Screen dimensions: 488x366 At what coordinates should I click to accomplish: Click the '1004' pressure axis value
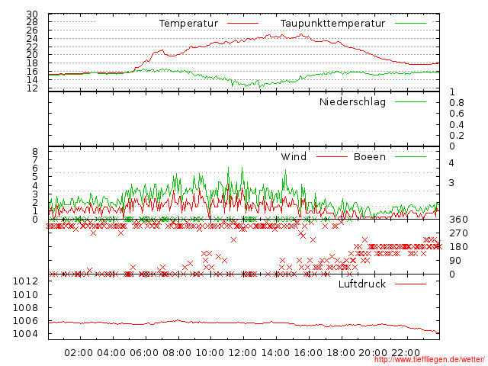tap(25, 334)
